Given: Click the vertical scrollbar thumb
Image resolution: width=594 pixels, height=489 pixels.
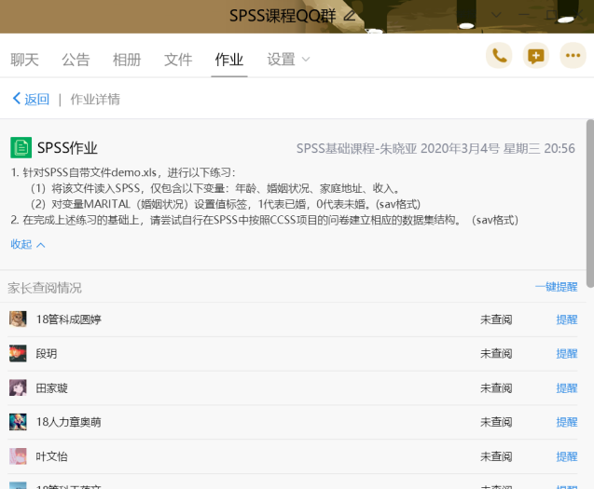Looking at the screenshot, I should [590, 203].
